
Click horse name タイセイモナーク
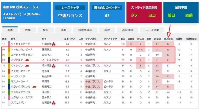click(21, 44)
